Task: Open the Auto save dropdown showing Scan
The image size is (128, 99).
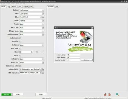Action: click(x=32, y=59)
